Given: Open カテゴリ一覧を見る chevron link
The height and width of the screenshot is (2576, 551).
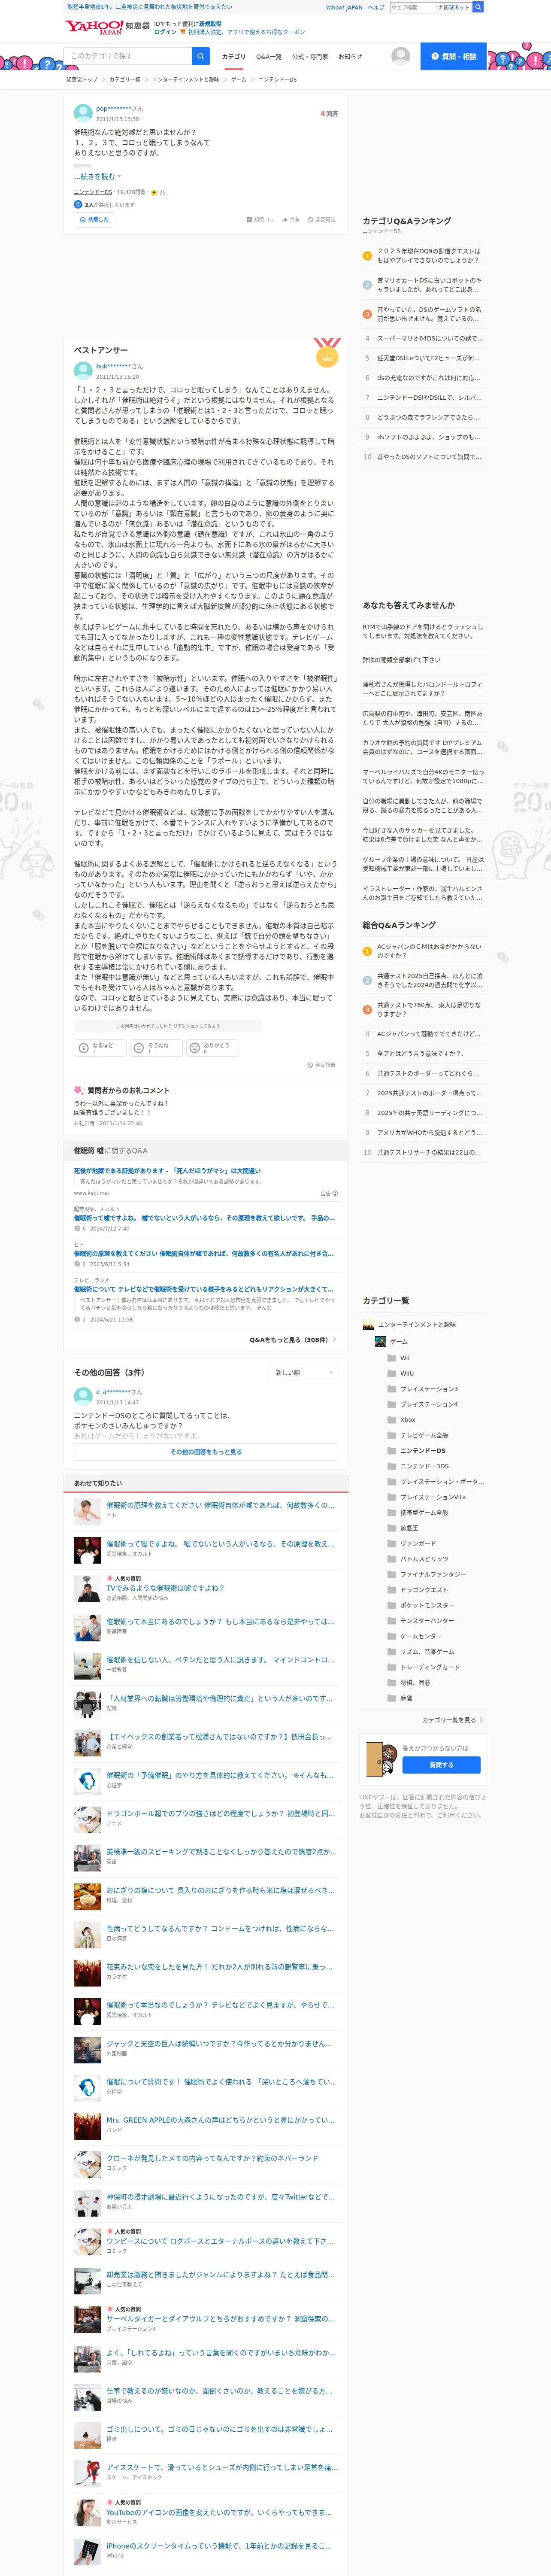Looking at the screenshot, I should click(x=453, y=1720).
